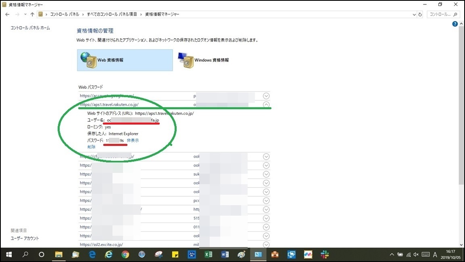Open Slack from taskbar
The width and height of the screenshot is (465, 262).
click(x=325, y=255)
